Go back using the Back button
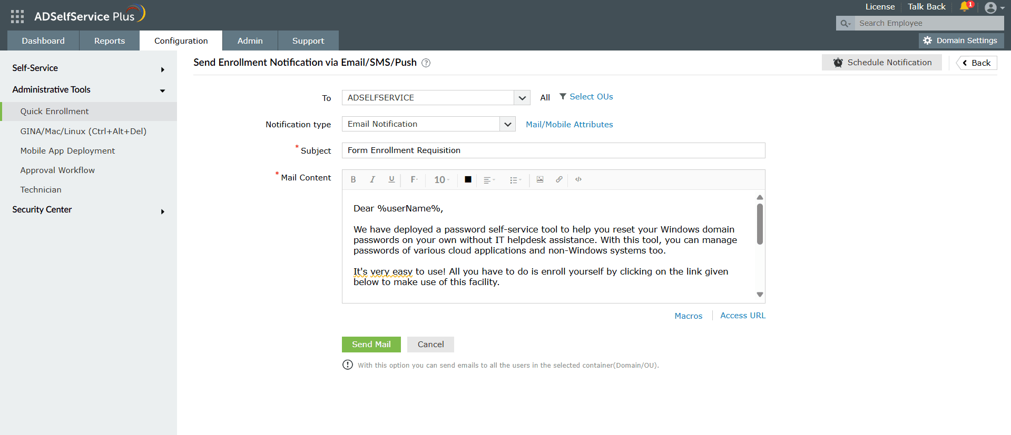Image resolution: width=1011 pixels, height=435 pixels. tap(977, 63)
